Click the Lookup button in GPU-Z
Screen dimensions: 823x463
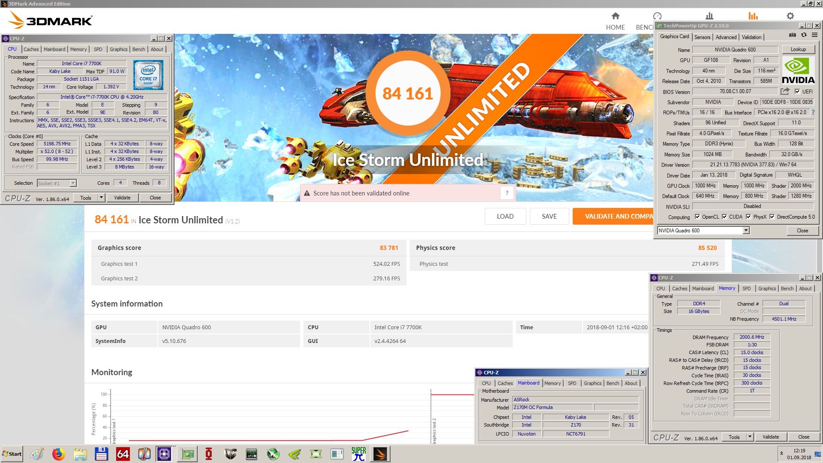(x=798, y=49)
